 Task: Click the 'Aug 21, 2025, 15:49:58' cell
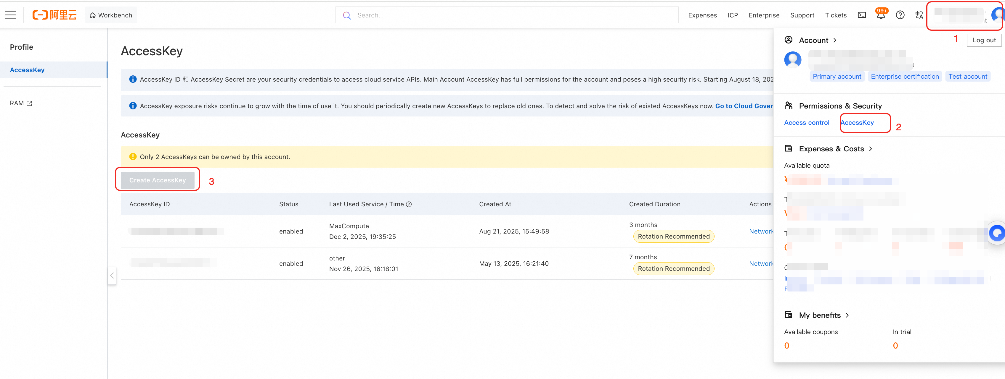coord(514,231)
